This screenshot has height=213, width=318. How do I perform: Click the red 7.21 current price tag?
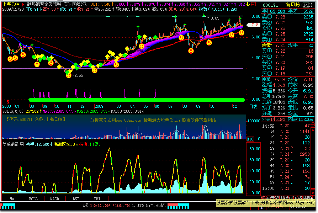(x=255, y=25)
